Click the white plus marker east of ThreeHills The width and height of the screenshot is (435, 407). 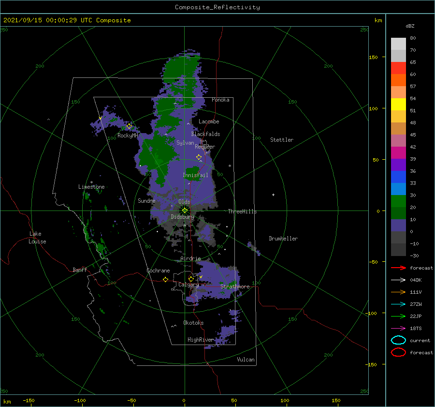tap(273, 195)
